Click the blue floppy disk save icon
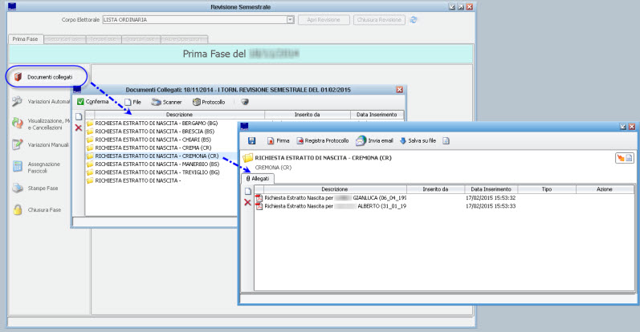This screenshot has width=640, height=332. pos(252,140)
